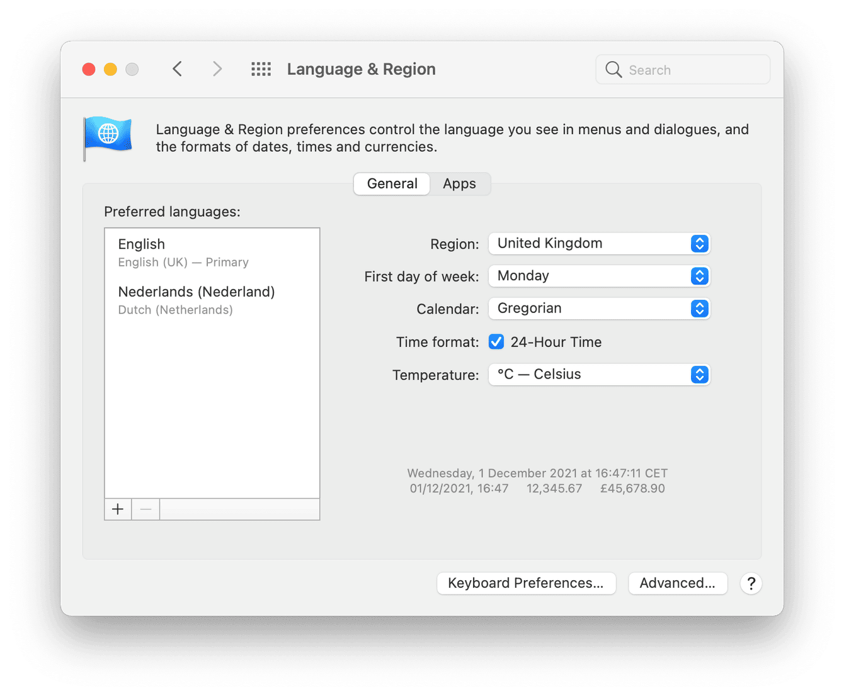Click the back navigation arrow

pos(177,69)
